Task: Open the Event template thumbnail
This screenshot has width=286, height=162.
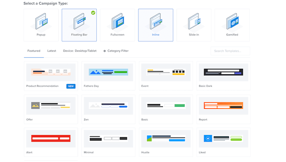Action: tap(166, 72)
